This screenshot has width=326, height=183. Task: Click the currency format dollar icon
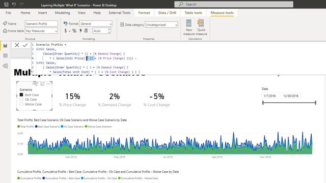66,30
